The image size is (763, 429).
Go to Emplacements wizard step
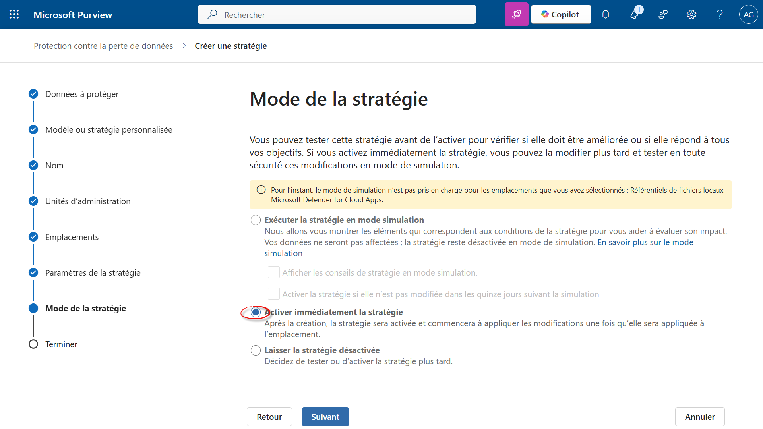[72, 237]
